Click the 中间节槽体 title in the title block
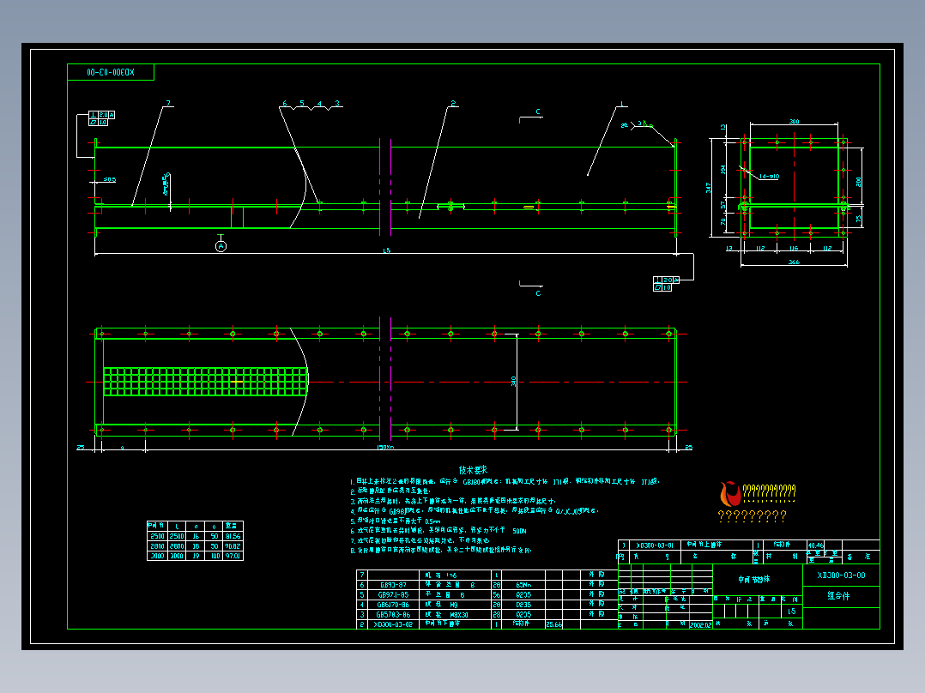 [754, 579]
